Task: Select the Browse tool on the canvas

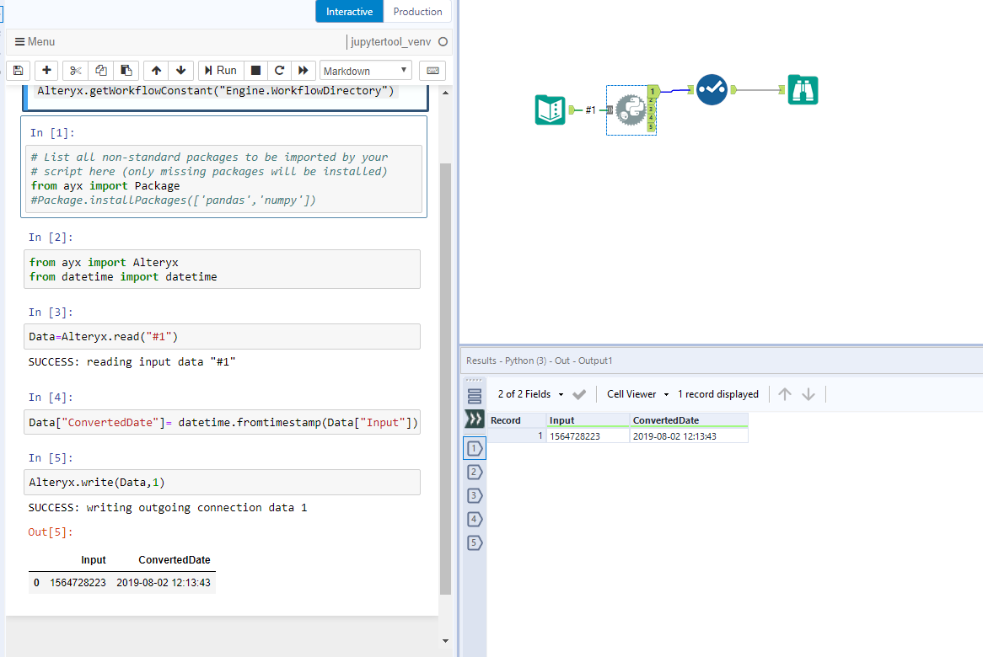Action: pyautogui.click(x=803, y=89)
